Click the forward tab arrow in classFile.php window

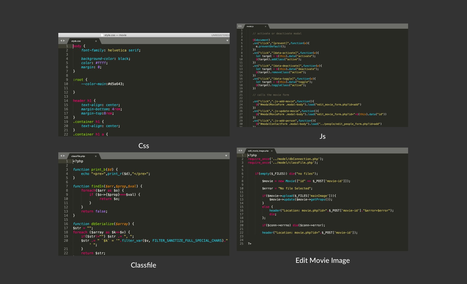[64, 156]
